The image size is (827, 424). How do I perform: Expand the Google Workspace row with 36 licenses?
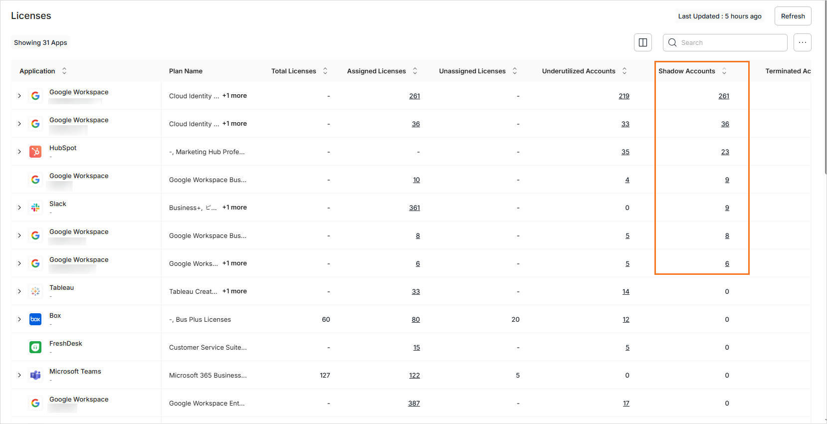pyautogui.click(x=19, y=124)
